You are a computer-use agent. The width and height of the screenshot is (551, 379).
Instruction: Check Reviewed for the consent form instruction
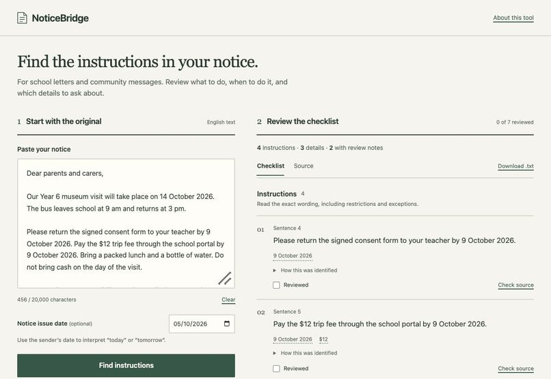click(x=276, y=285)
